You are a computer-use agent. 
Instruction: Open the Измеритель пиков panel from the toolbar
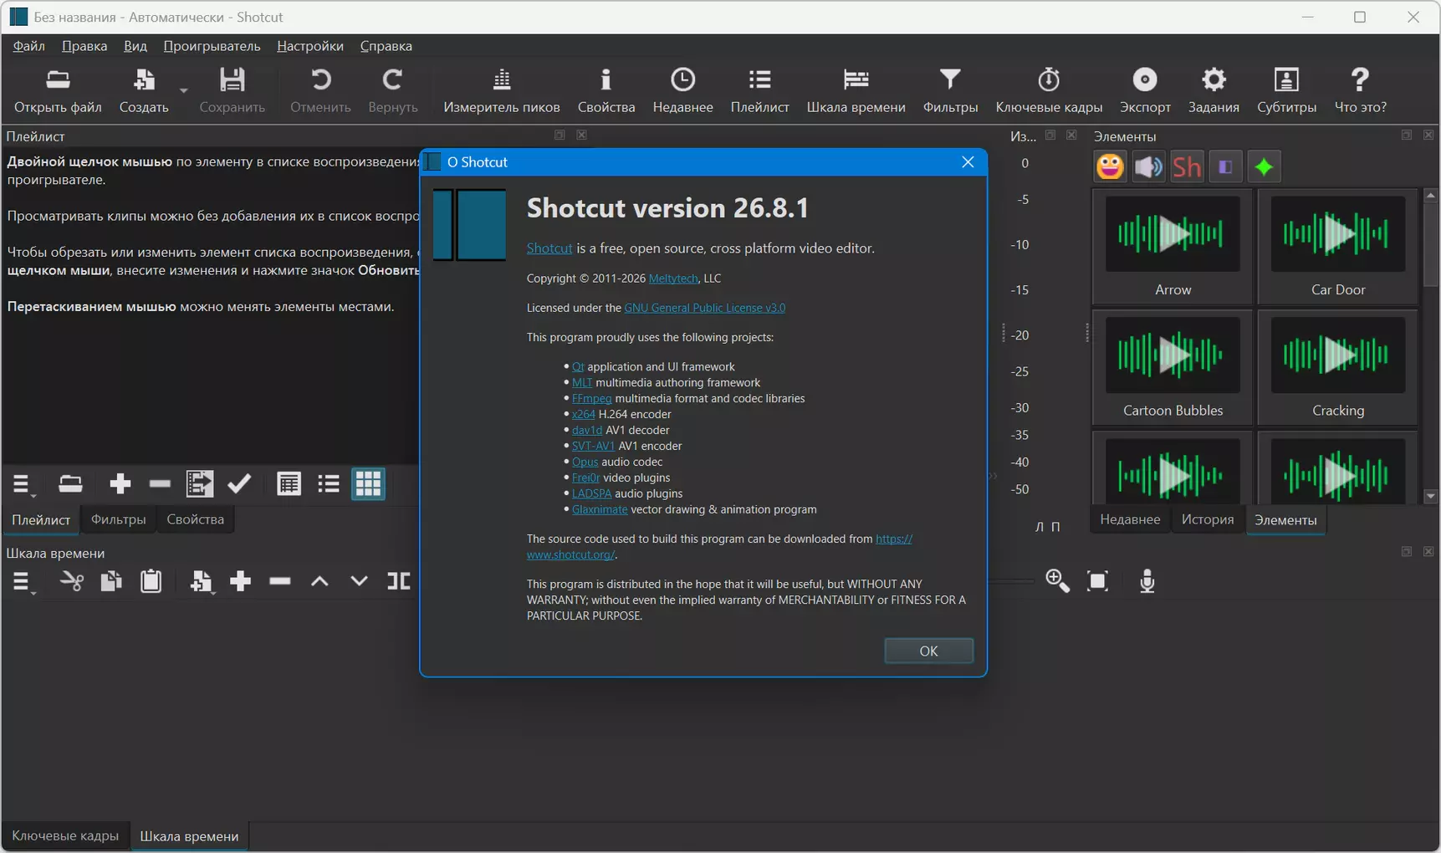(502, 89)
